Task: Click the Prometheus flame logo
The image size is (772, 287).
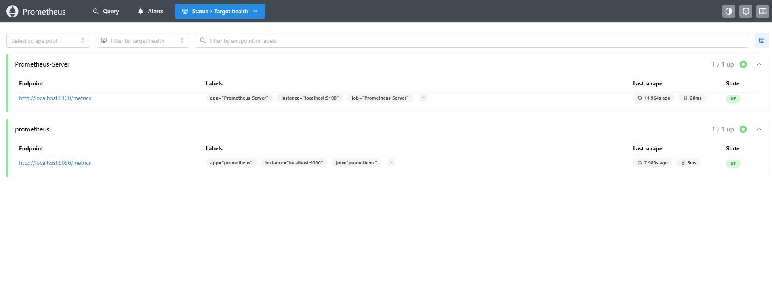Action: (13, 11)
